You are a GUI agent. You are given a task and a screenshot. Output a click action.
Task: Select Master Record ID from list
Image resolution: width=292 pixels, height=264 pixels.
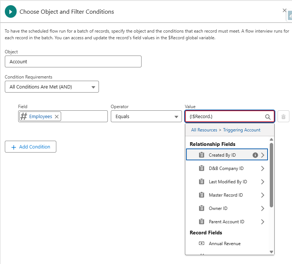[x=226, y=195]
